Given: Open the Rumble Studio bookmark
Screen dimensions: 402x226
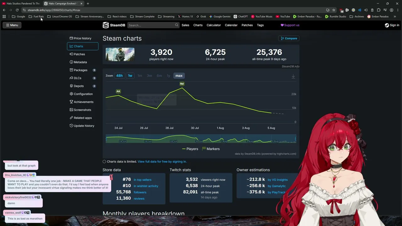Looking at the screenshot, I should pos(335,16).
